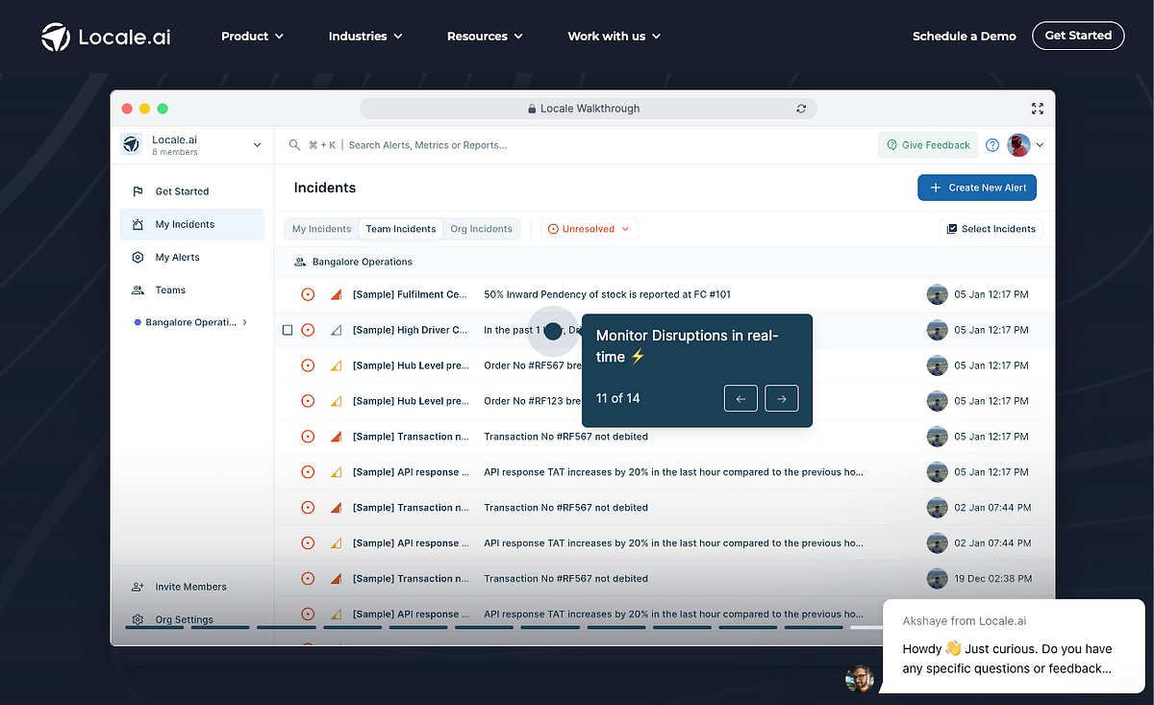The width and height of the screenshot is (1154, 705).
Task: Go to next walkthrough step arrow
Action: [x=781, y=398]
